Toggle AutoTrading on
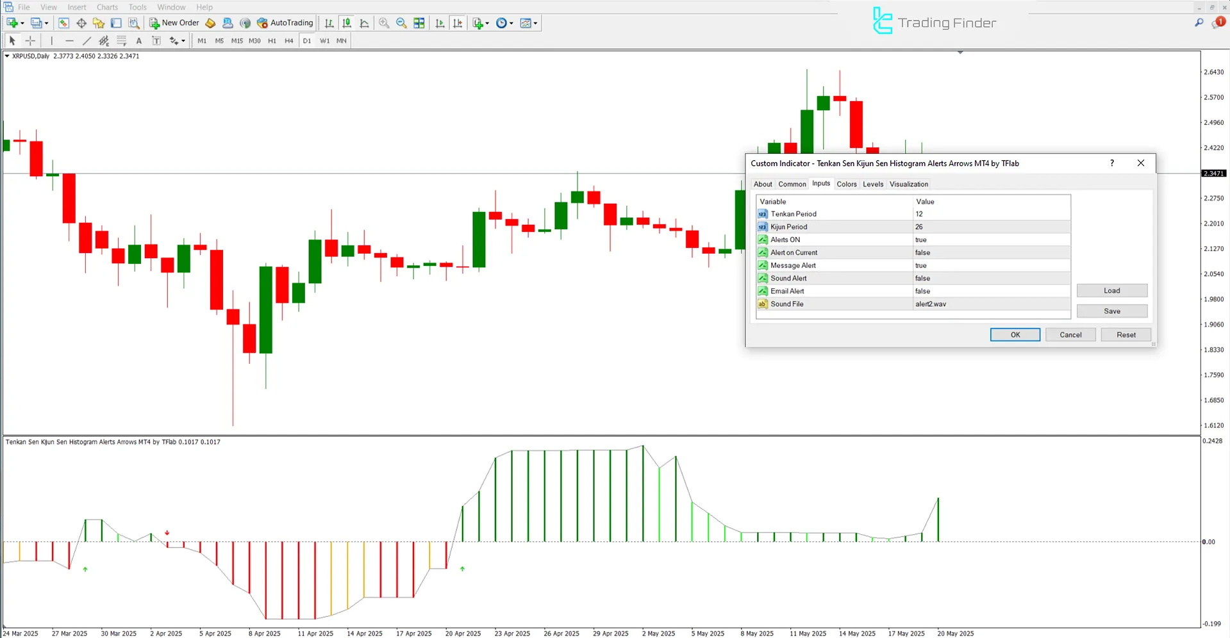The width and height of the screenshot is (1230, 638). click(285, 22)
